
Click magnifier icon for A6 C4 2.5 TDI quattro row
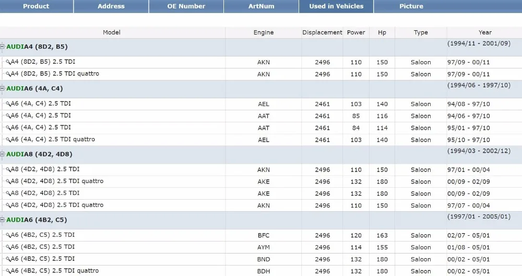tap(8, 140)
